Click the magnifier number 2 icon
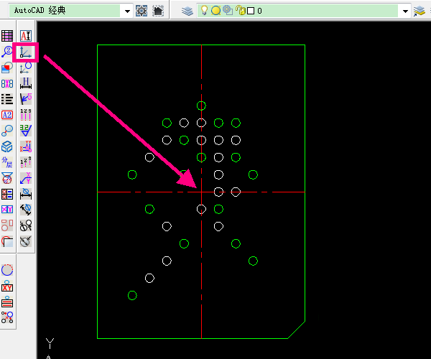 click(7, 52)
